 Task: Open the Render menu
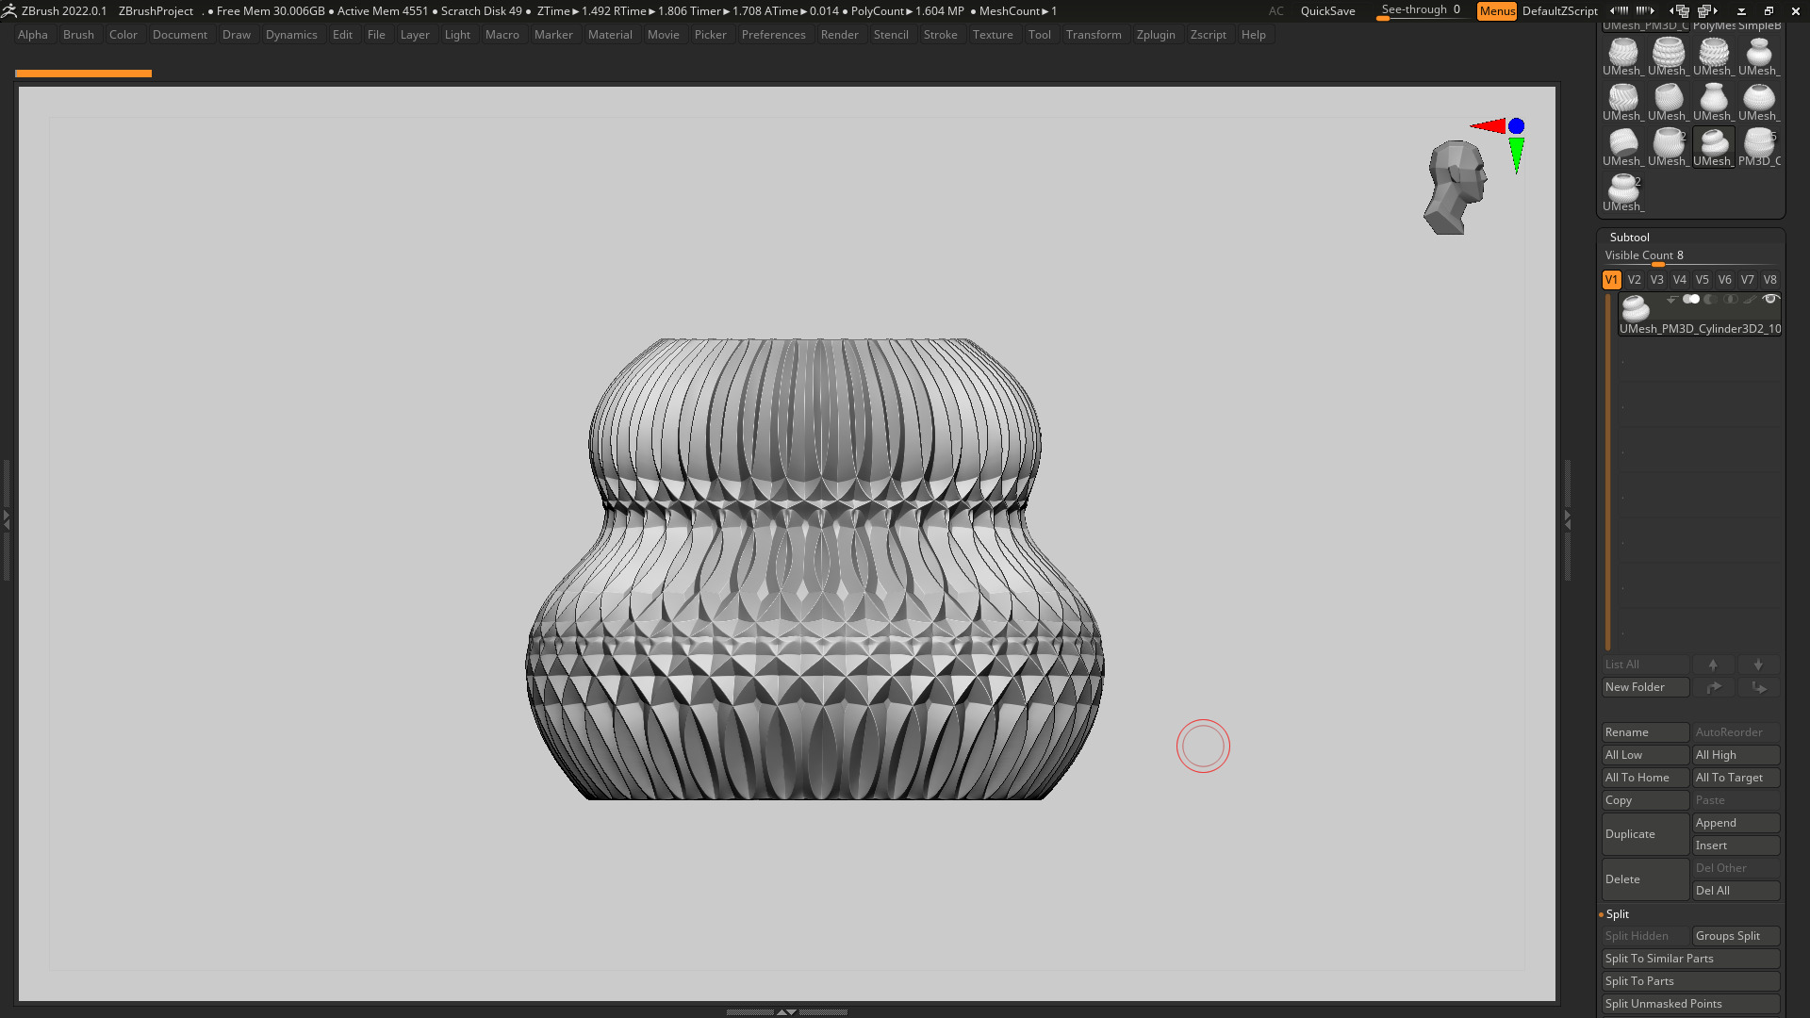tap(839, 35)
